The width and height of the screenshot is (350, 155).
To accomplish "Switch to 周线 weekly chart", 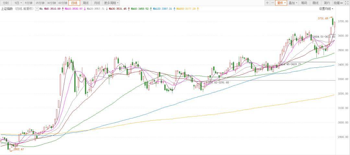I will coord(86,3).
